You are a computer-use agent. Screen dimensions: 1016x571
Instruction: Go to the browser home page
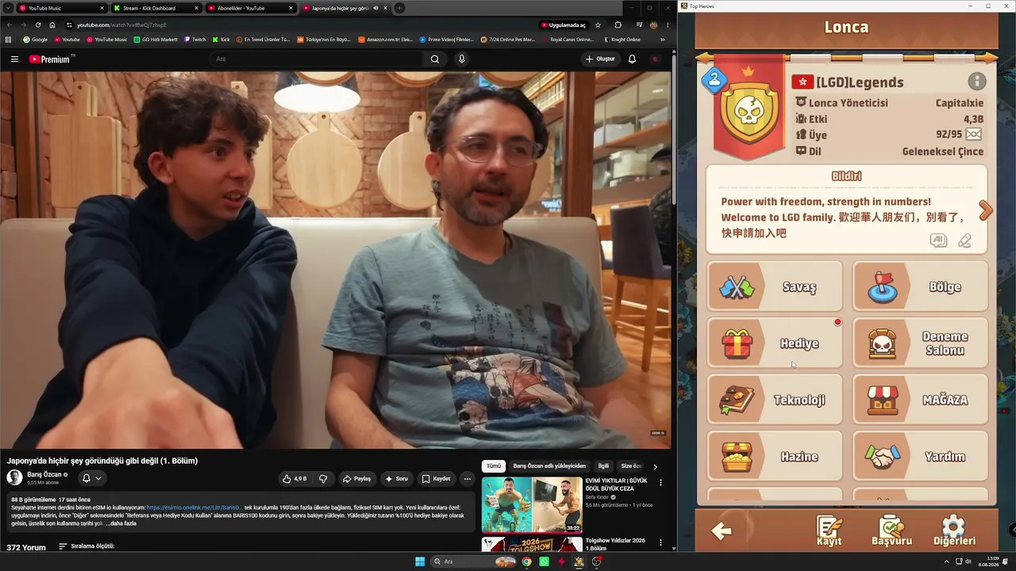click(x=52, y=25)
